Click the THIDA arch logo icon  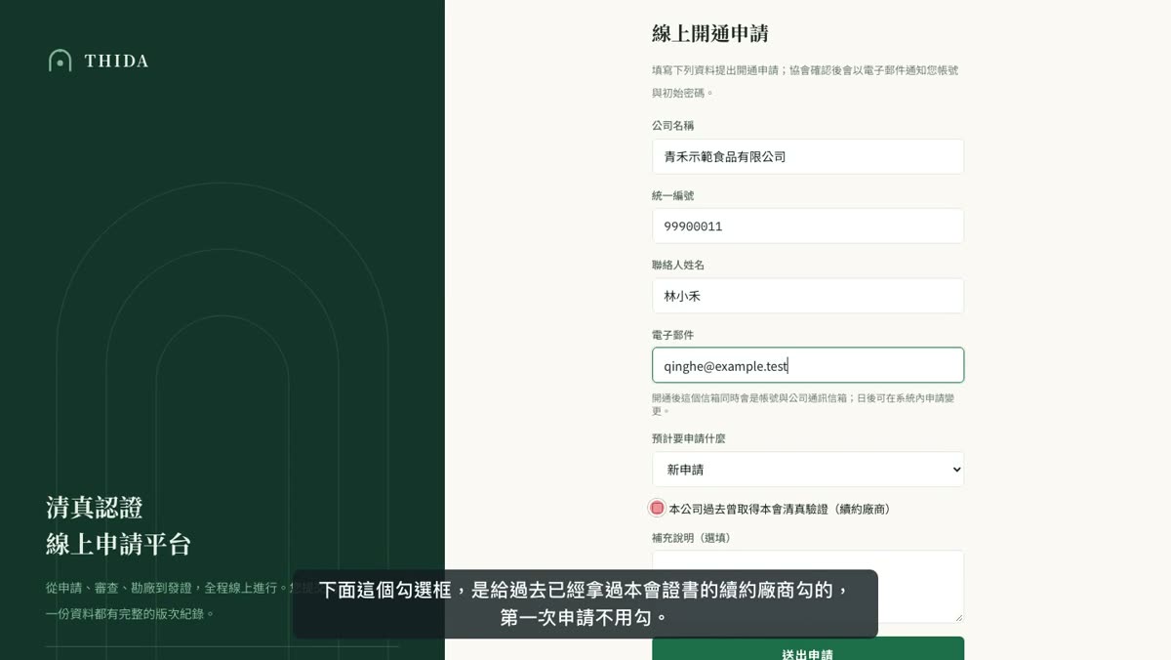60,61
